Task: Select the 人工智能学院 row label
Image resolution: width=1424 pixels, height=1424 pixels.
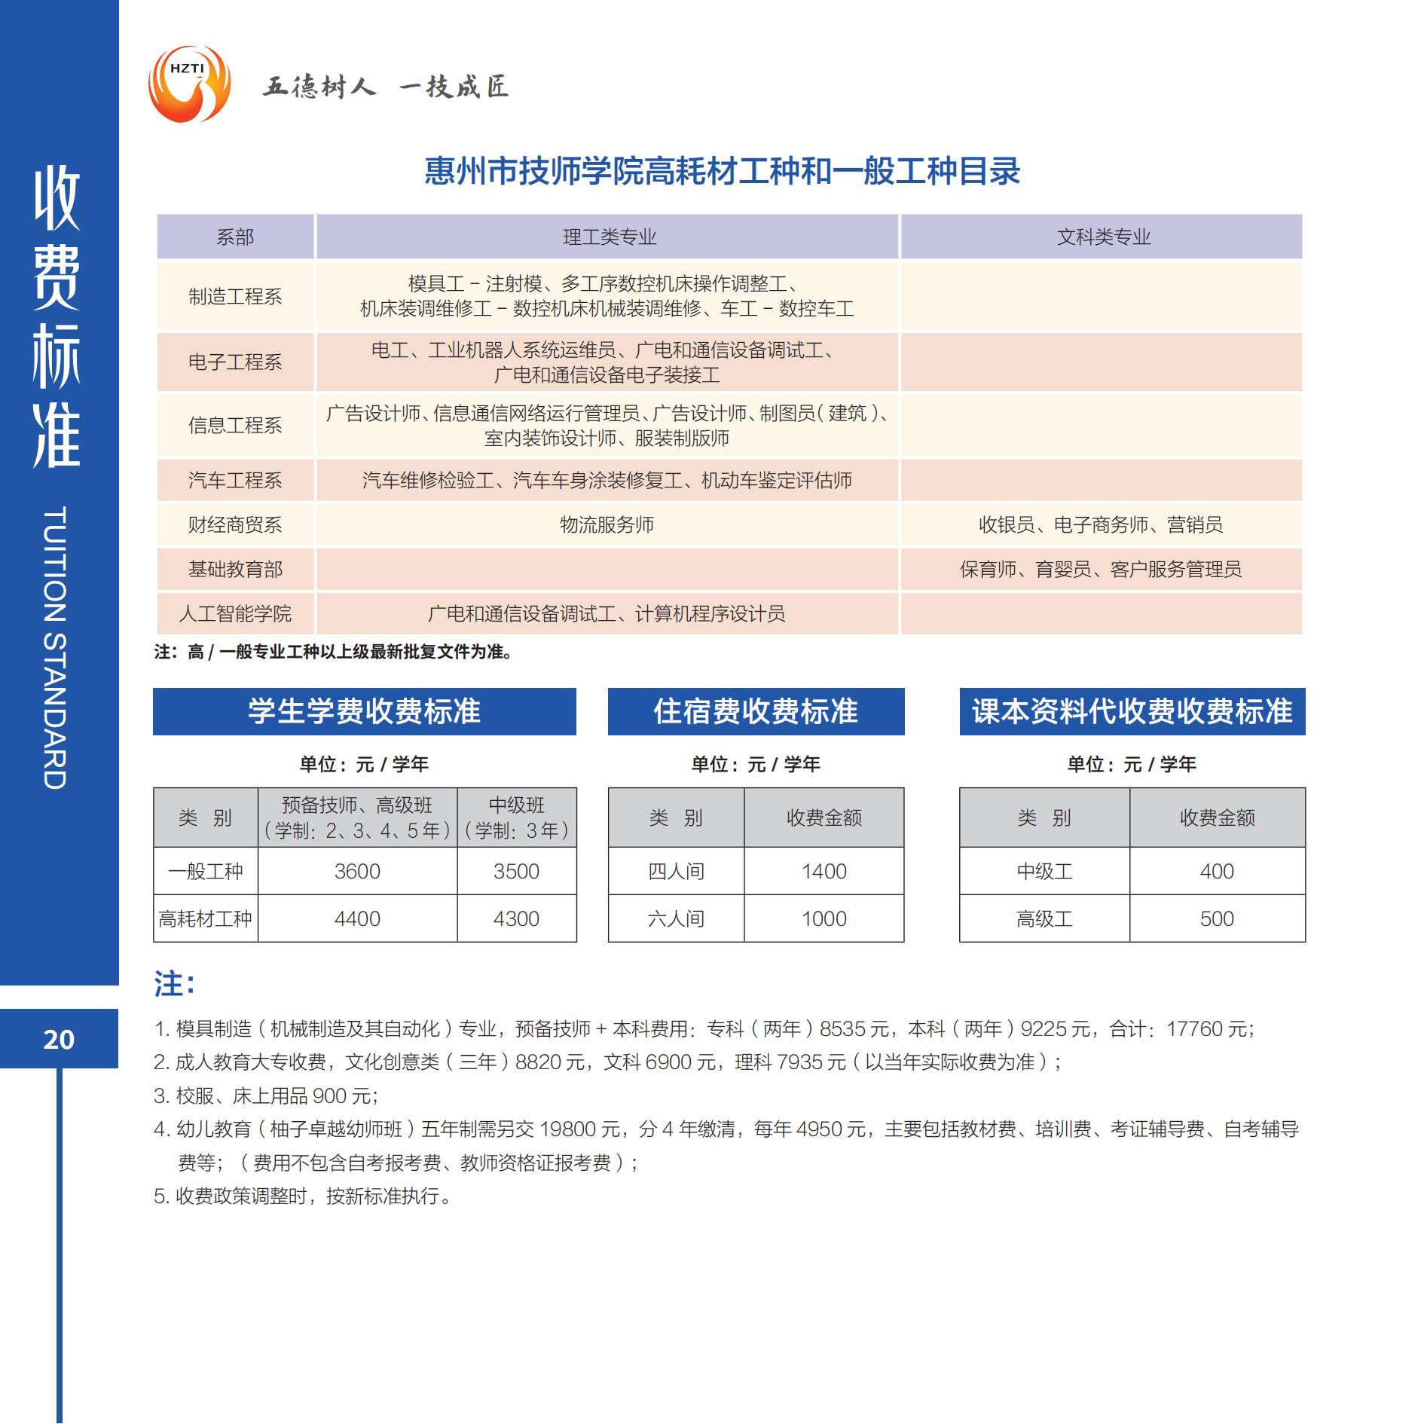Action: 235,614
